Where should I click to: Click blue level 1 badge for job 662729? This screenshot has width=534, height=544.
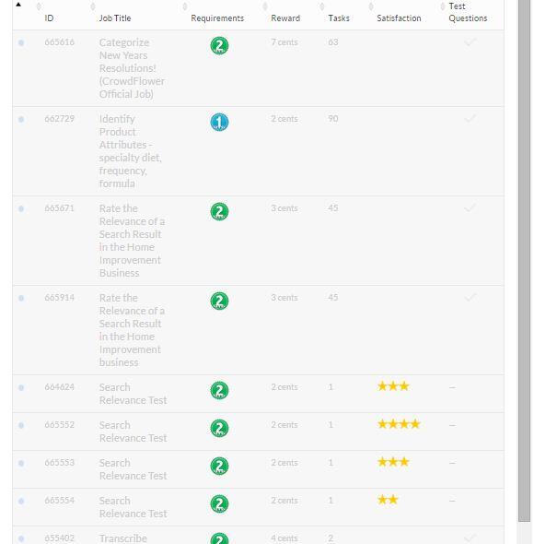point(219,122)
